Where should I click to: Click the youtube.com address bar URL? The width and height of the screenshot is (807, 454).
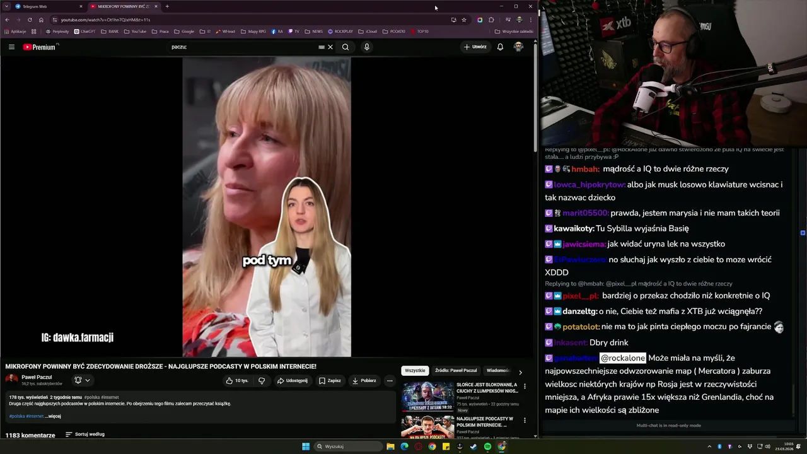pos(105,20)
